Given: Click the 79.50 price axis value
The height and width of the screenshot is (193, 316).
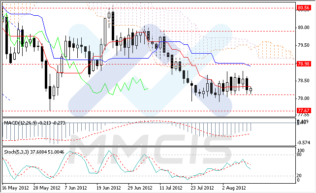Looking at the screenshot, I should (x=304, y=45).
